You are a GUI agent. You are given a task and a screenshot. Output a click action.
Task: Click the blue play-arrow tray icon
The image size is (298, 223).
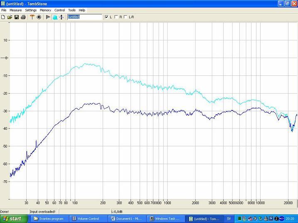coord(271,219)
